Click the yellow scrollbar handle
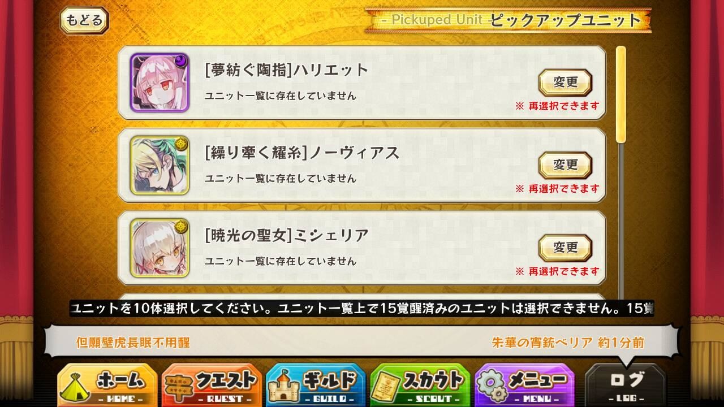 (621, 94)
